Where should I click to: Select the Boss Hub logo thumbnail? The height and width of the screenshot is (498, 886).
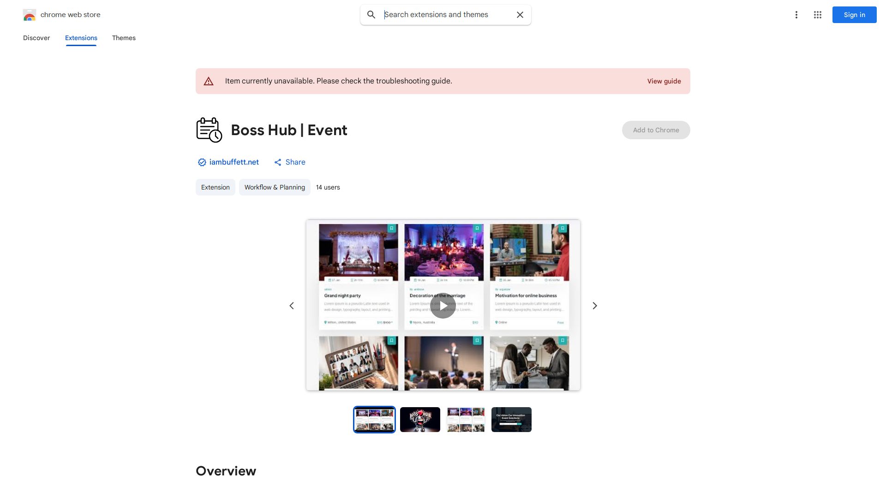click(420, 420)
